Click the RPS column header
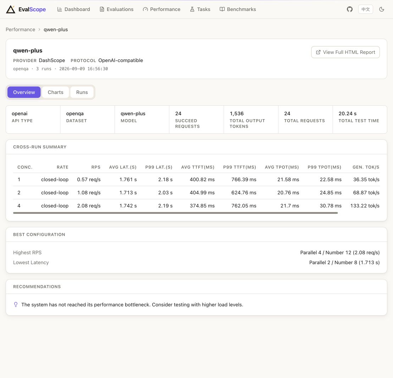 96,167
